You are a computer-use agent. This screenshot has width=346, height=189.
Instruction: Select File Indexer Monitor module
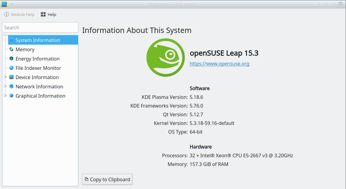point(38,68)
